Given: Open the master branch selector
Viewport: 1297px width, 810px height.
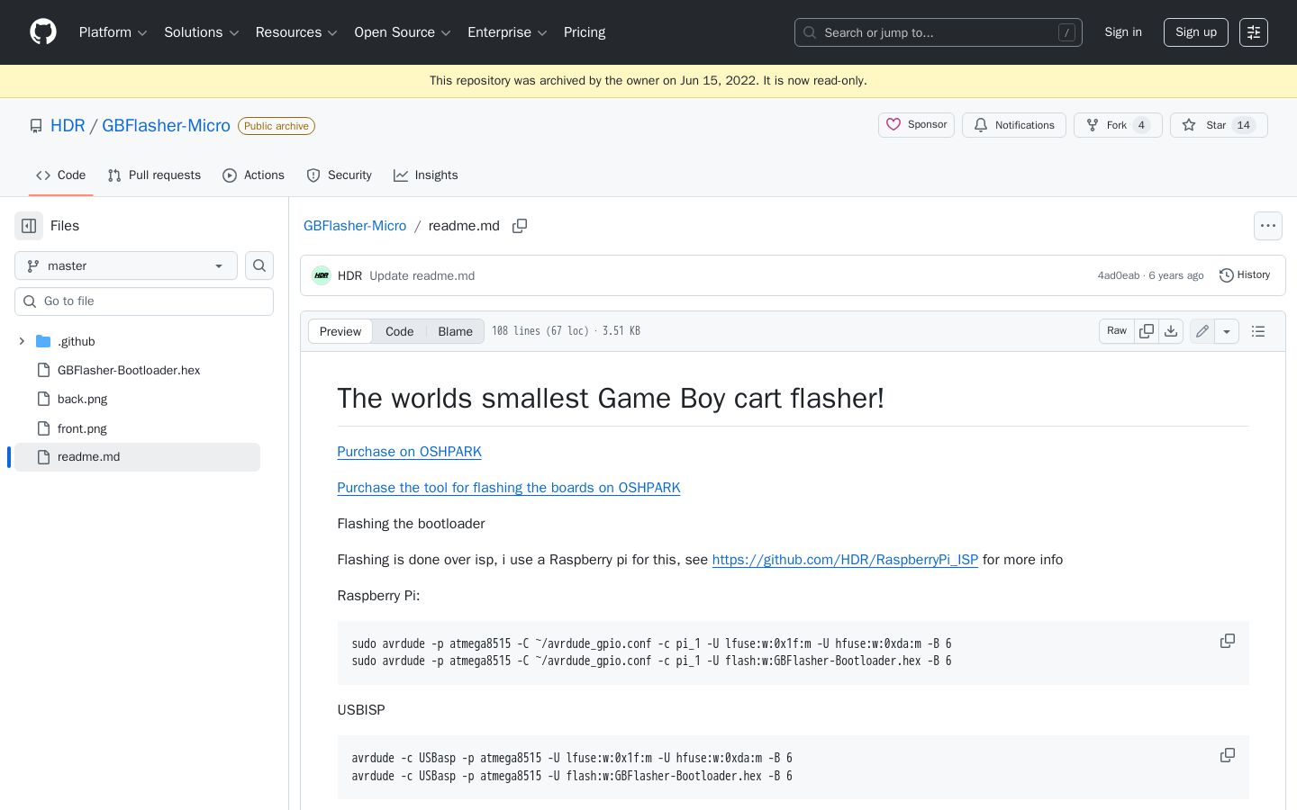Looking at the screenshot, I should pos(126,265).
